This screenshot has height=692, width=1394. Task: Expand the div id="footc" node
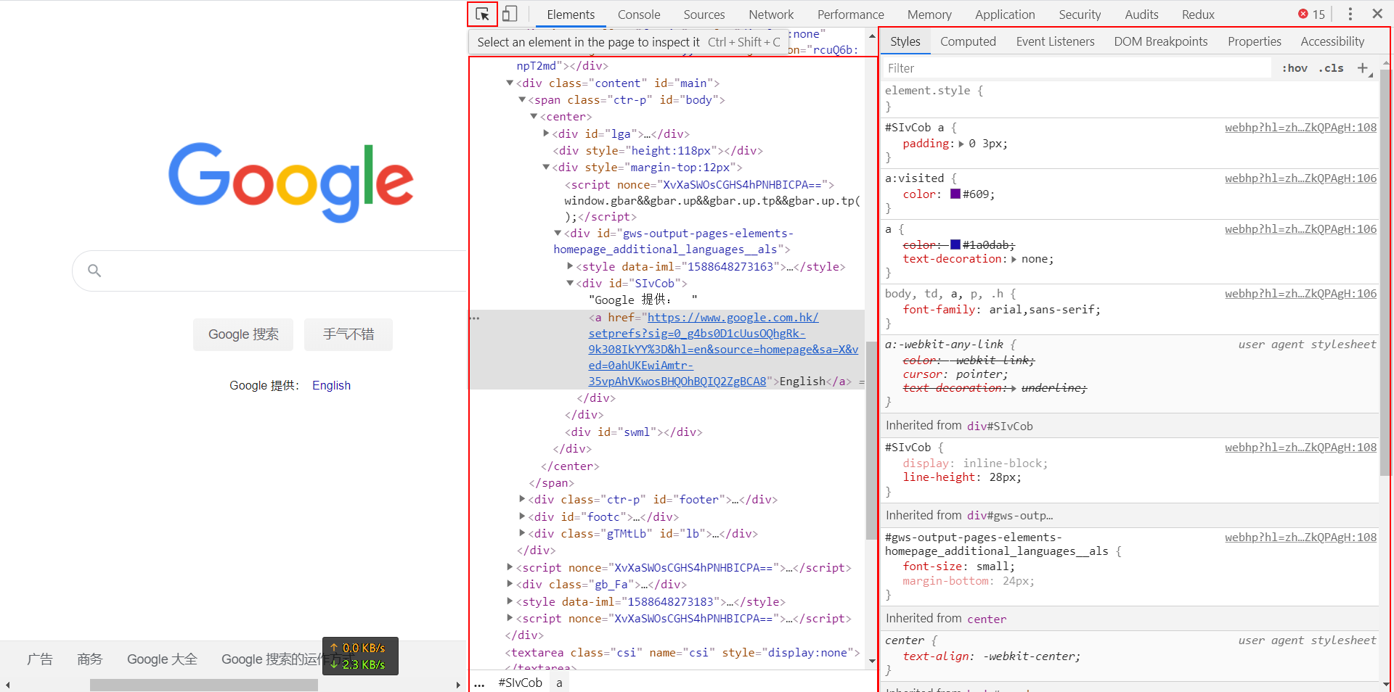pyautogui.click(x=522, y=516)
